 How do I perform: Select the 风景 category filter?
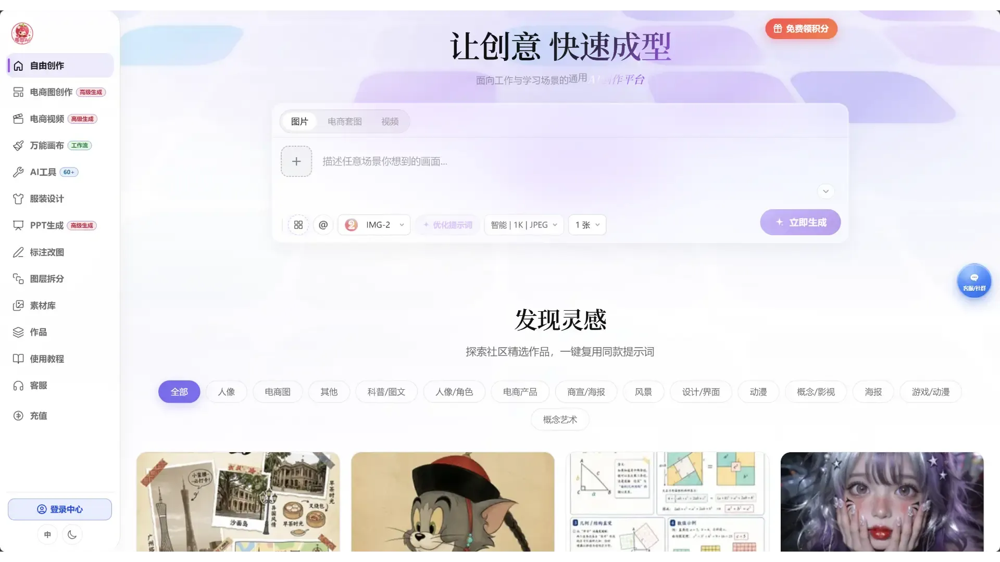pos(643,392)
